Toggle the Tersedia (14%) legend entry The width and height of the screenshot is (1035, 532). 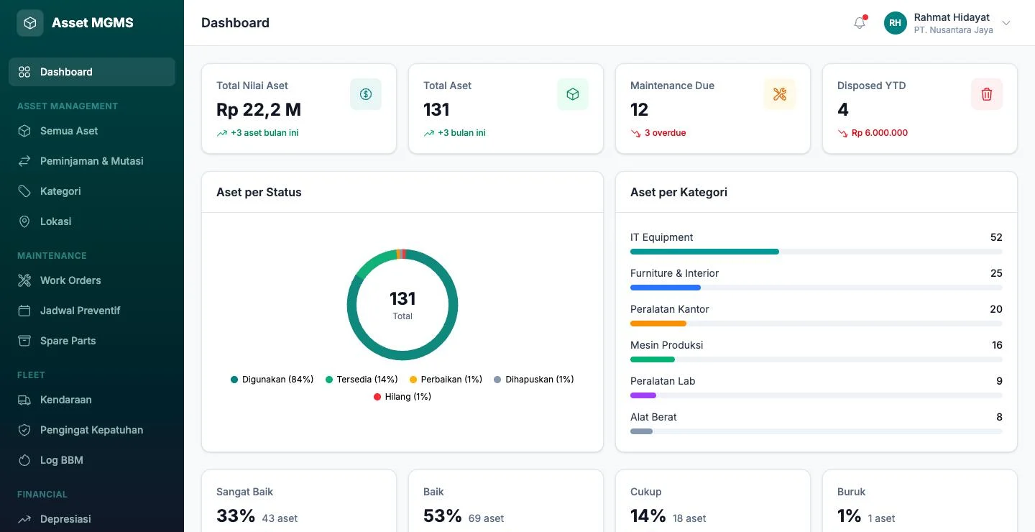362,380
